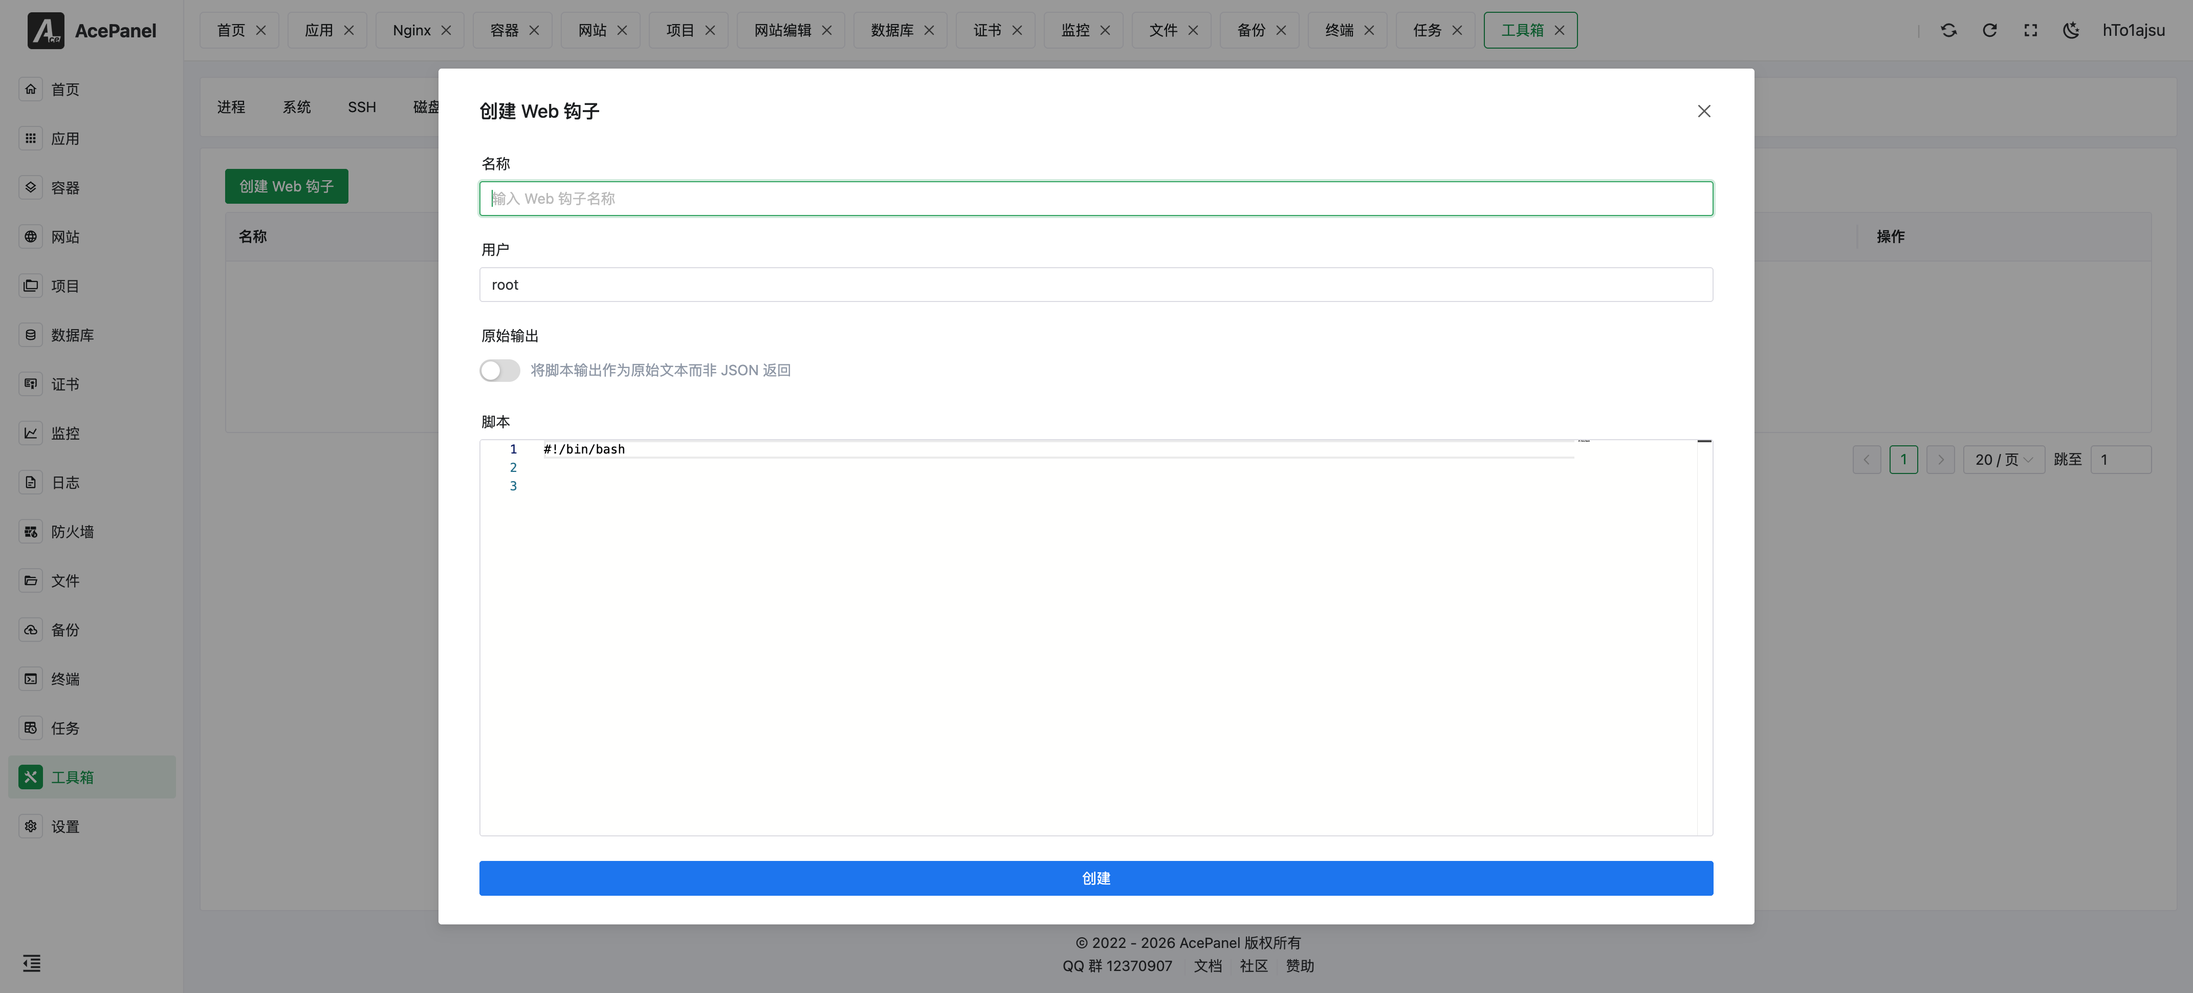
Task: Open the 监控 monitoring page via sidebar
Action: pyautogui.click(x=64, y=433)
